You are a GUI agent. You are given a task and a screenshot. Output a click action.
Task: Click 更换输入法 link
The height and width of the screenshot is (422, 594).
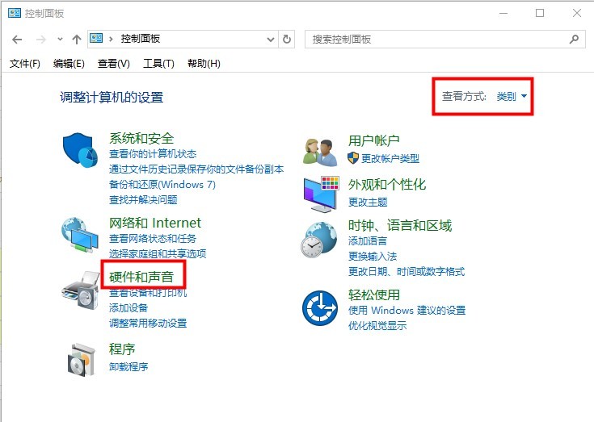(x=373, y=257)
